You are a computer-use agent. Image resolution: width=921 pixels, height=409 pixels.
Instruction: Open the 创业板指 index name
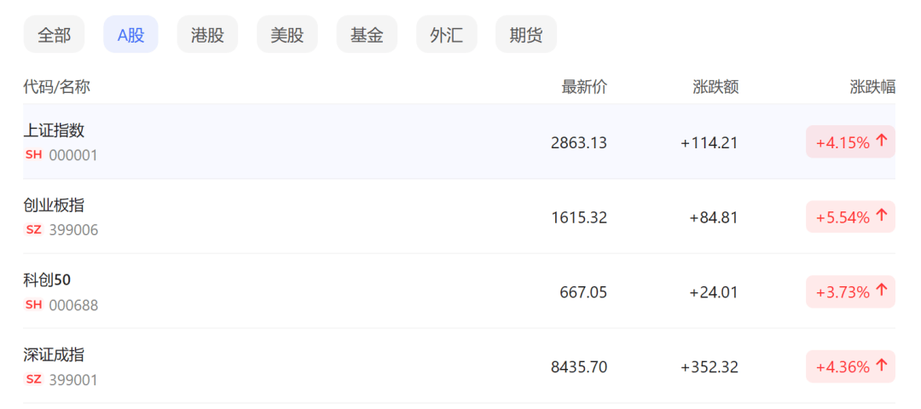tap(54, 205)
